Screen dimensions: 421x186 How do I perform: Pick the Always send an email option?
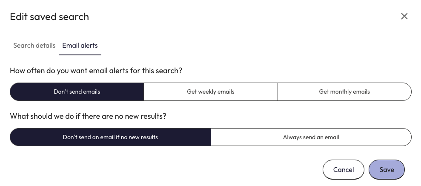(x=311, y=137)
